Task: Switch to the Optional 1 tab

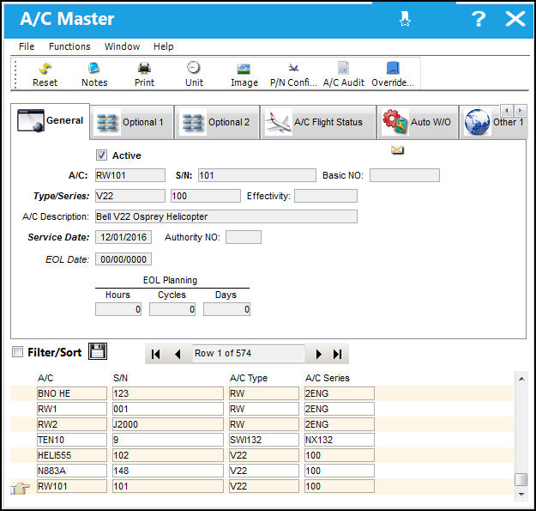Action: pos(131,122)
